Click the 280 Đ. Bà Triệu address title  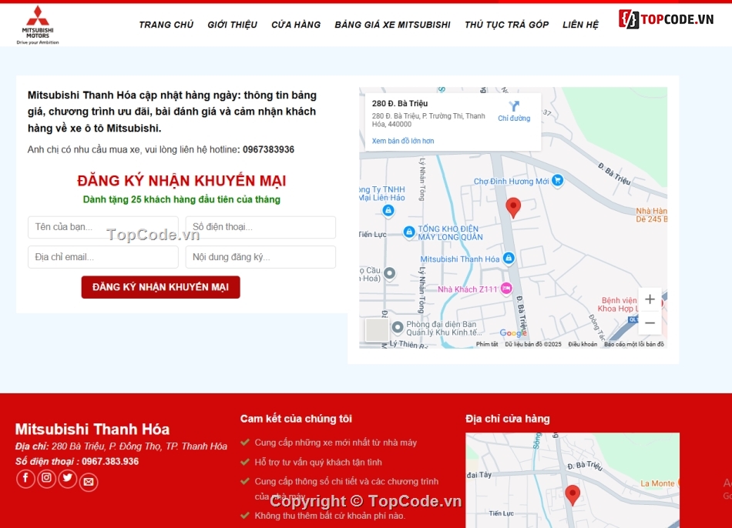[400, 104]
